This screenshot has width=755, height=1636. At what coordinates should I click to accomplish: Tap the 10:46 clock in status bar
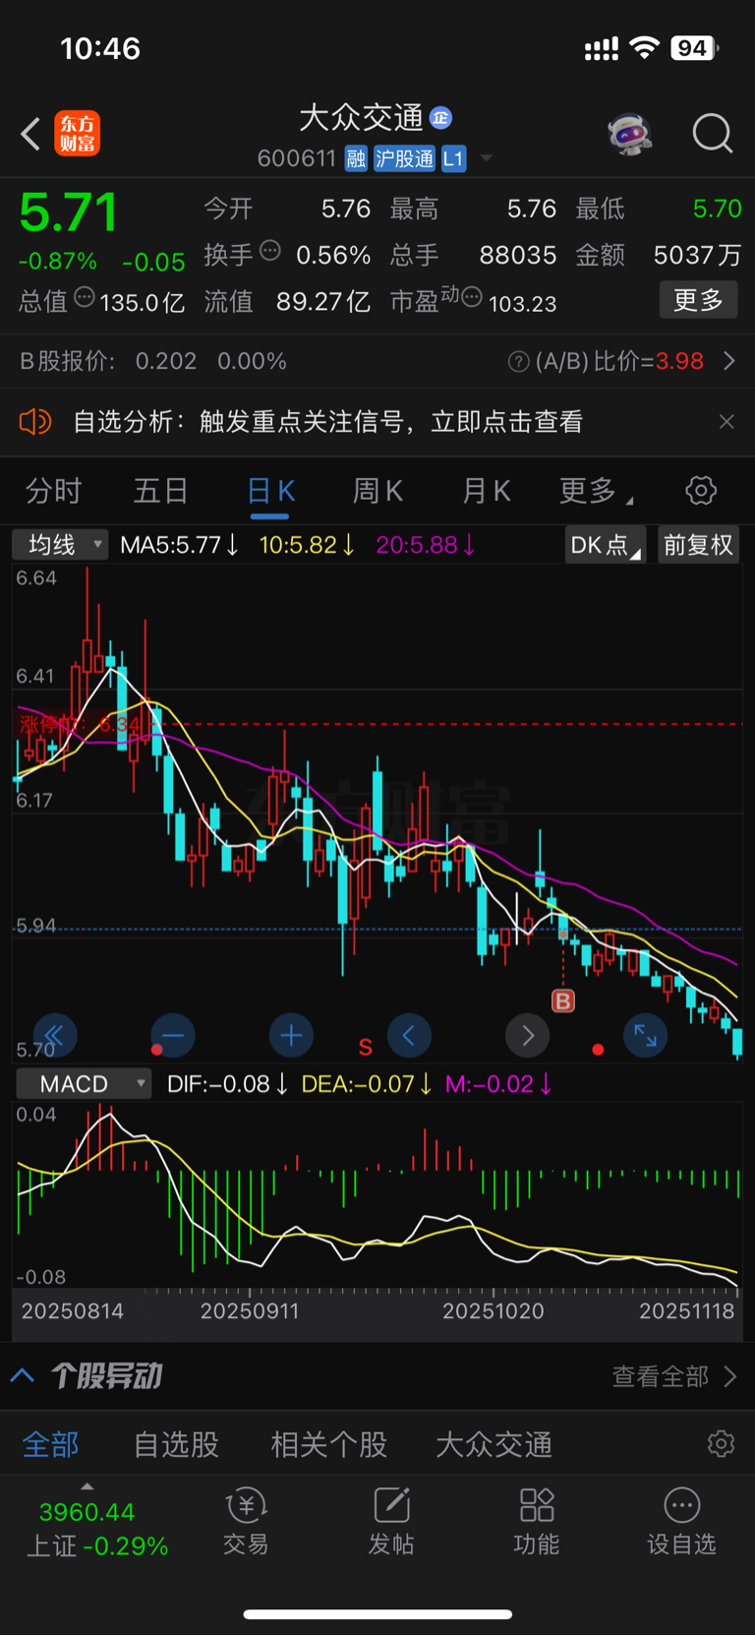pos(100,48)
